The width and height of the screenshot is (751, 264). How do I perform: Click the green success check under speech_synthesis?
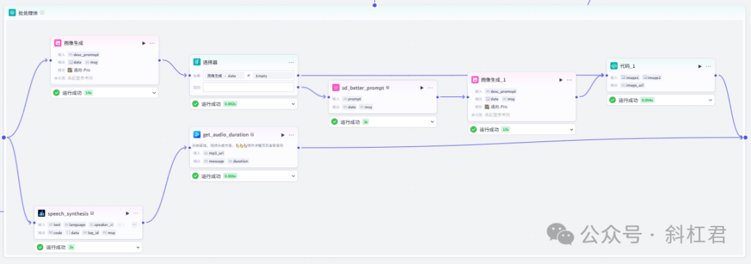pos(40,247)
